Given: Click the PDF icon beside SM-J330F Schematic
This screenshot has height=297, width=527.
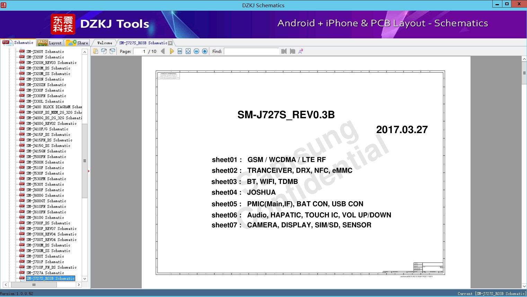Looking at the screenshot, I should pos(22,90).
